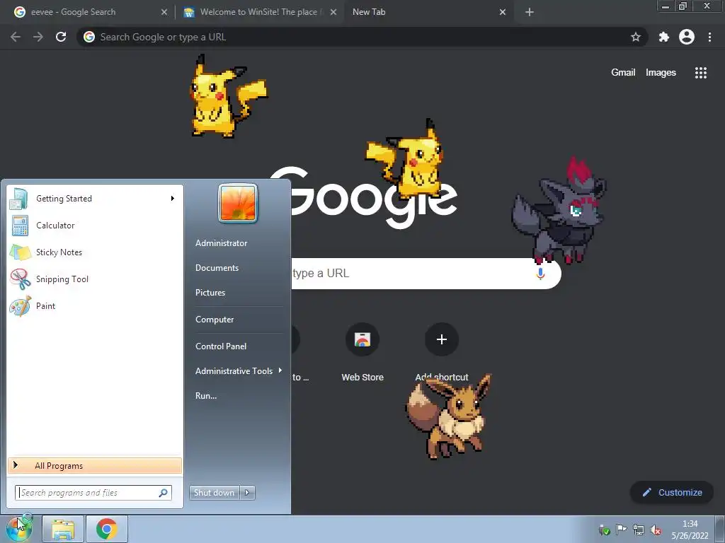Click the user account picture
Image resolution: width=725 pixels, height=543 pixels.
point(238,203)
